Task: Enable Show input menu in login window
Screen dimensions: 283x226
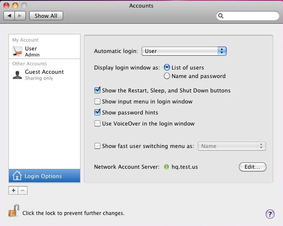Action: [97, 101]
